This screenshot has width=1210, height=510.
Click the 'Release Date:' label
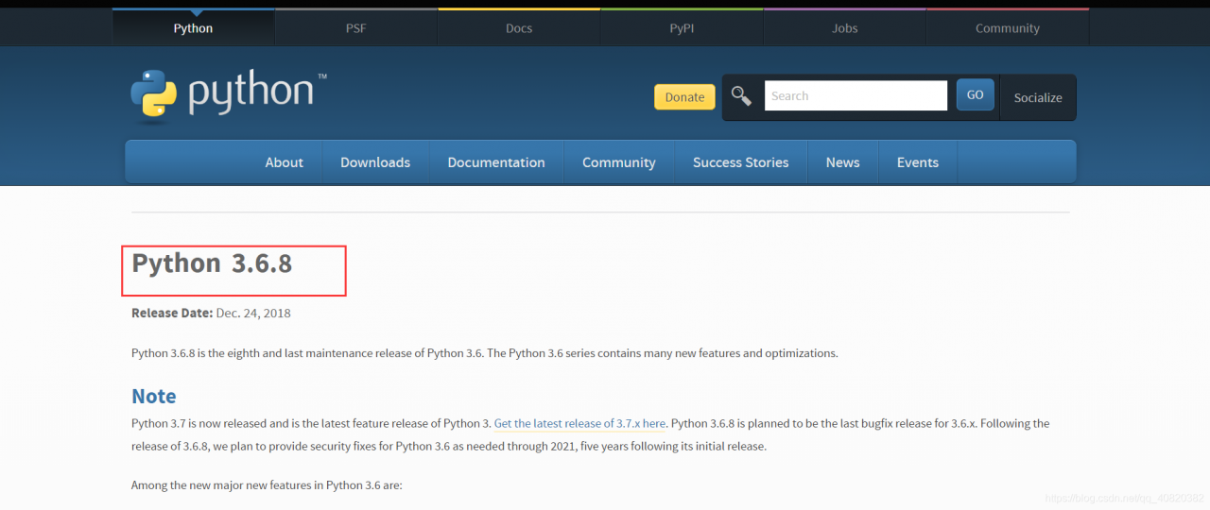(172, 313)
